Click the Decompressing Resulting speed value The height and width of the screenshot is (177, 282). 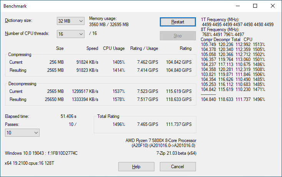(x=85, y=99)
